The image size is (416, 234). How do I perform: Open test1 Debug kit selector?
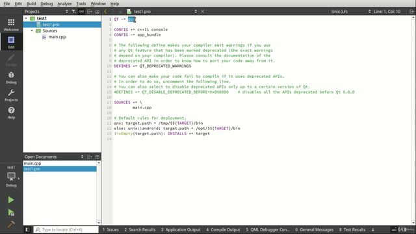tap(11, 177)
